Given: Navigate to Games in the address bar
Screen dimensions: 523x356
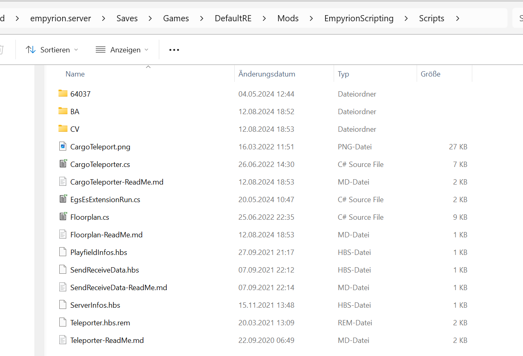Looking at the screenshot, I should click(x=176, y=18).
